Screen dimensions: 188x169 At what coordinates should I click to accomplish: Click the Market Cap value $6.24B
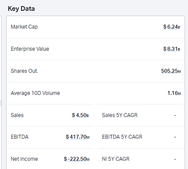172,27
